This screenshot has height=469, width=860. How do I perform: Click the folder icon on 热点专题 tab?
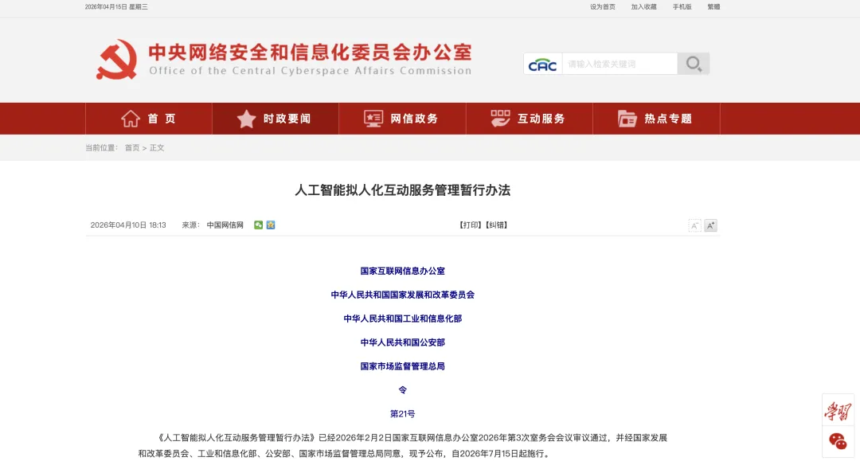(x=627, y=119)
